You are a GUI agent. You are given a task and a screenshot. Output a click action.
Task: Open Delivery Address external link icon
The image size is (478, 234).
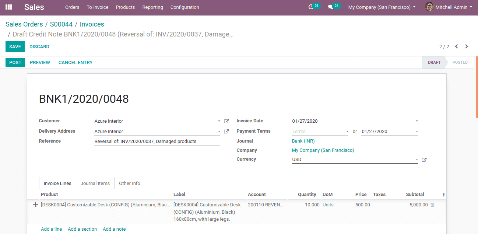point(226,132)
